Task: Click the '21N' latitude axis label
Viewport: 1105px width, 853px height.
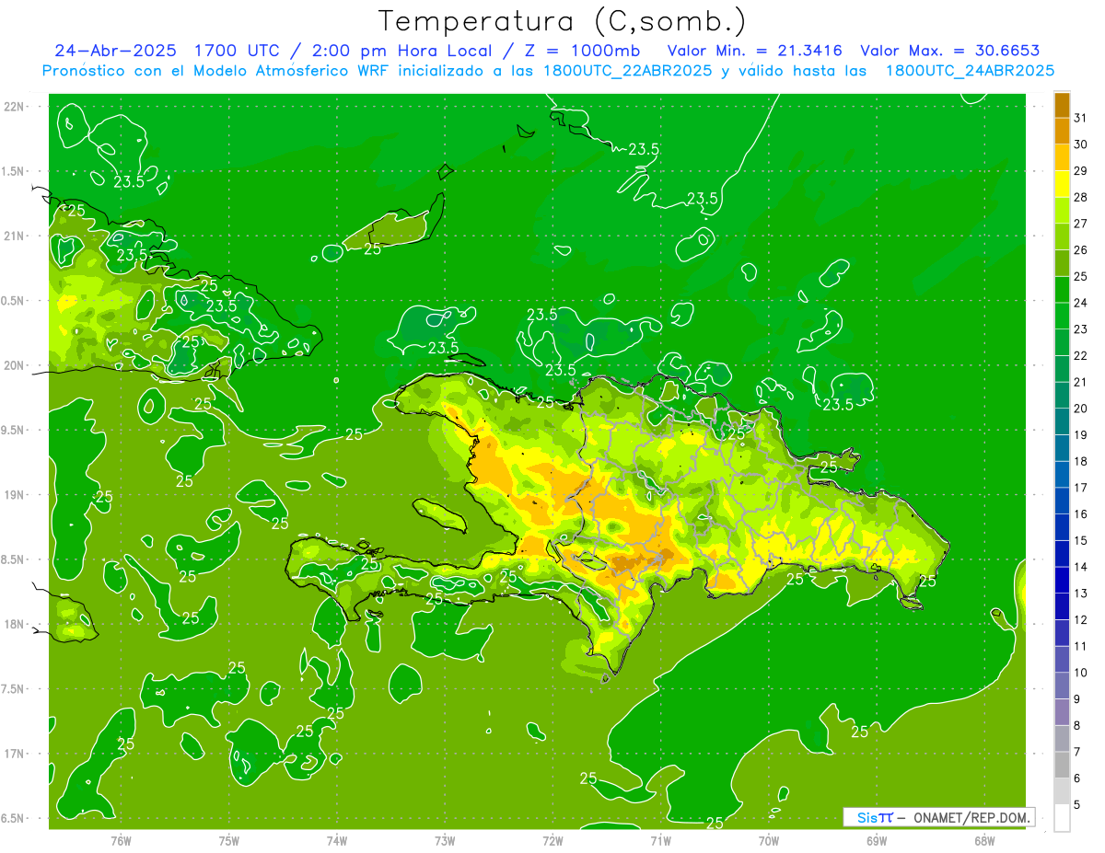Action: pyautogui.click(x=14, y=236)
